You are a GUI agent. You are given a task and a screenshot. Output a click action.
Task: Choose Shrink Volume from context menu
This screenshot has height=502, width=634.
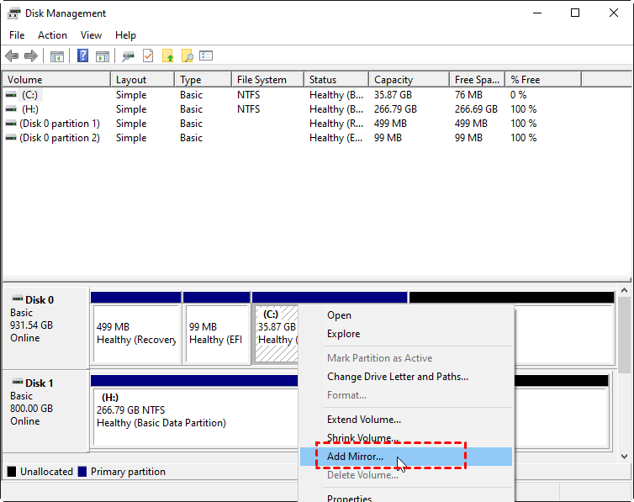406,438
